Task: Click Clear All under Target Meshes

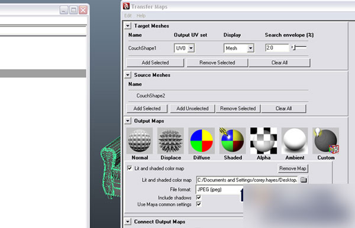Action: [x=279, y=63]
